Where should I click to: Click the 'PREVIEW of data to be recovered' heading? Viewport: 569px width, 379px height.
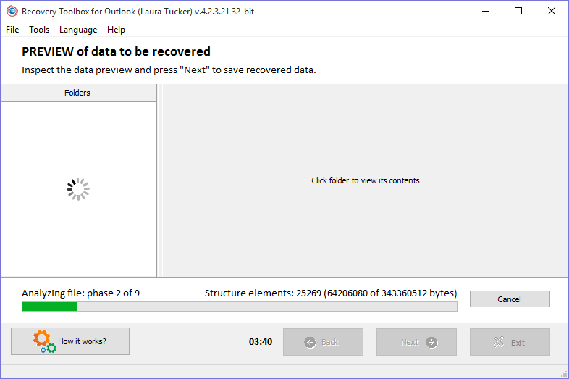[x=116, y=51]
